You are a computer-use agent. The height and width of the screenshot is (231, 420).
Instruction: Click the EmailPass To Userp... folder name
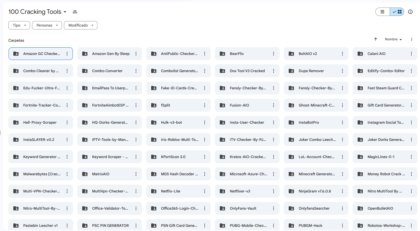tap(110, 88)
